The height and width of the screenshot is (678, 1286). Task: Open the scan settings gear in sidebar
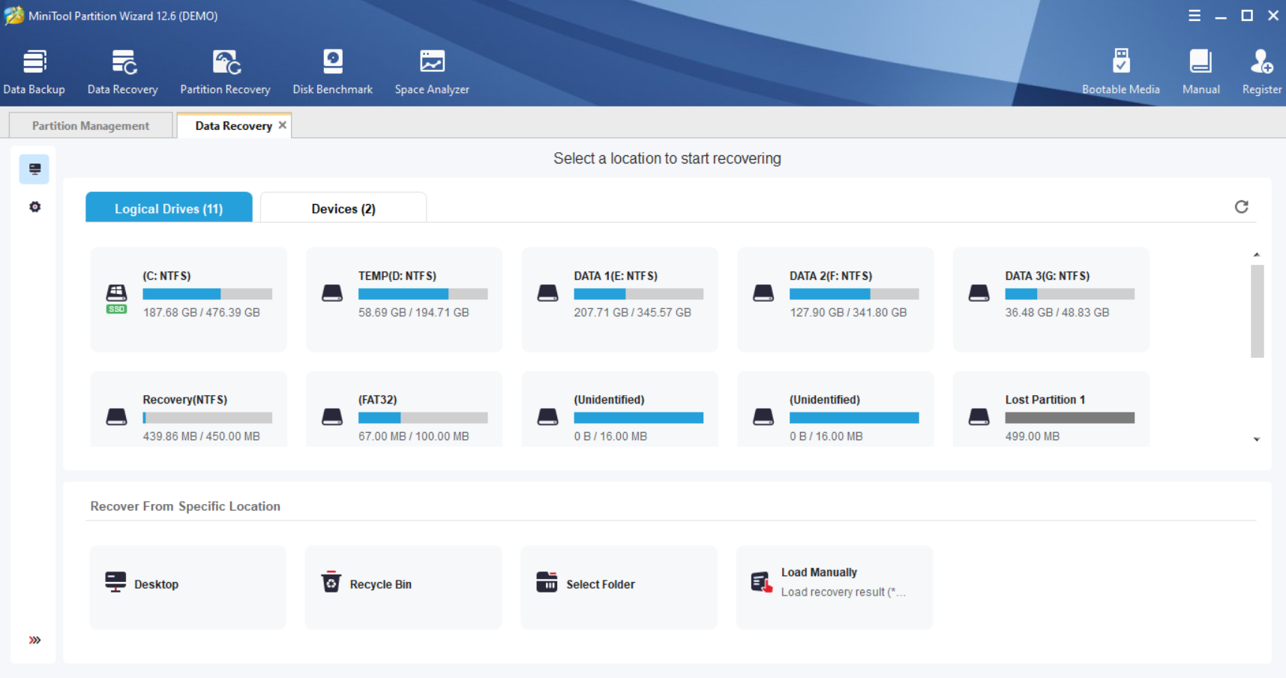pos(34,207)
